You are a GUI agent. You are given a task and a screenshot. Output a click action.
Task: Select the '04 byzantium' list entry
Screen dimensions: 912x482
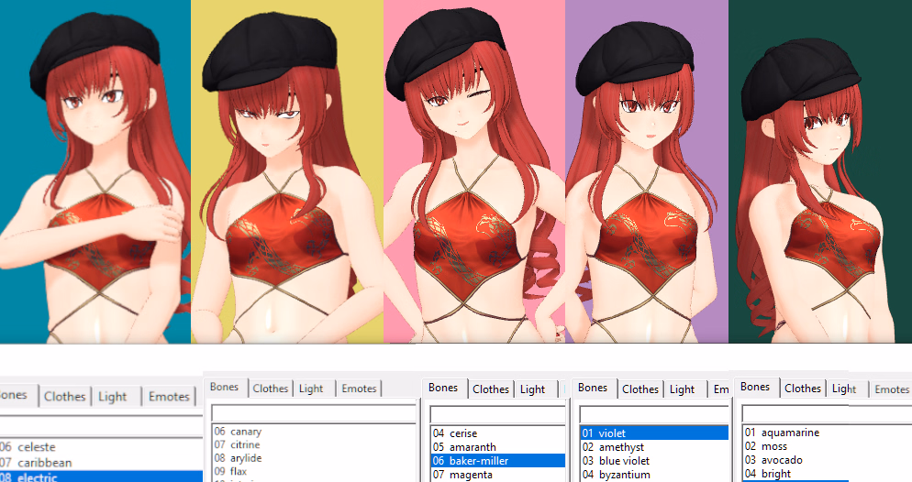pos(654,475)
